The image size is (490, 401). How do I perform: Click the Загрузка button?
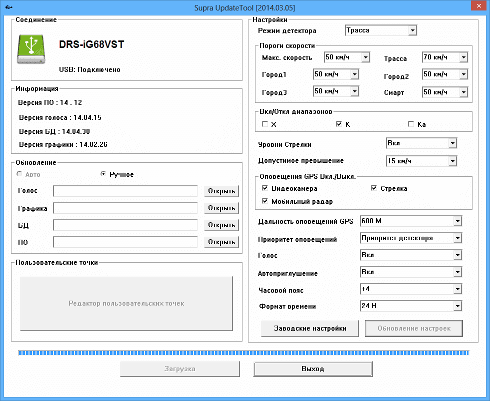pos(180,369)
